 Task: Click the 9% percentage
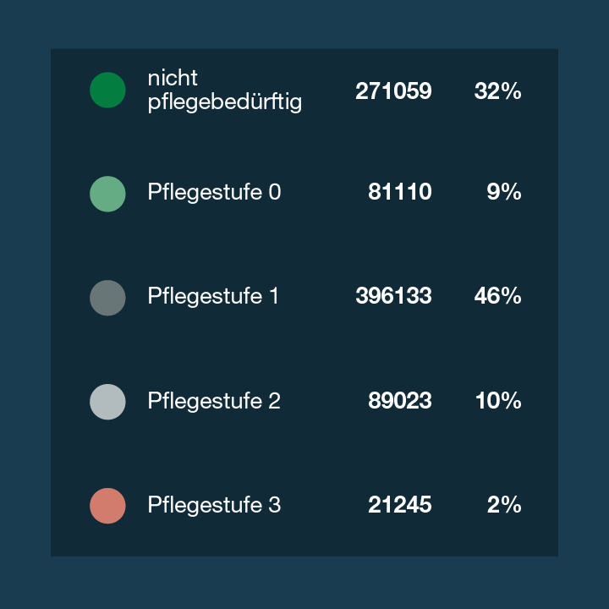click(504, 191)
